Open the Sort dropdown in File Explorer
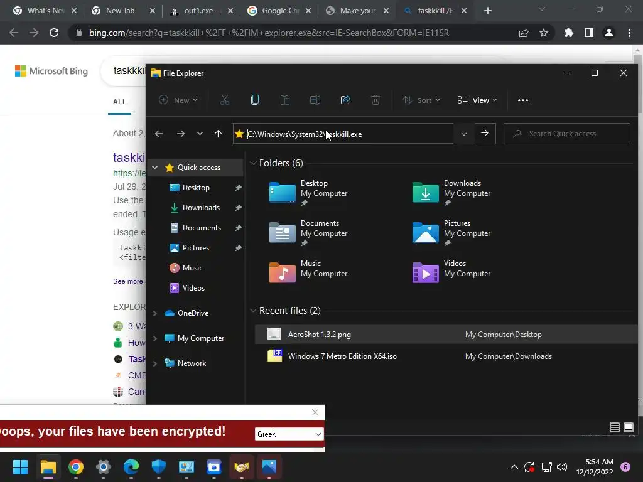The image size is (643, 482). [421, 100]
